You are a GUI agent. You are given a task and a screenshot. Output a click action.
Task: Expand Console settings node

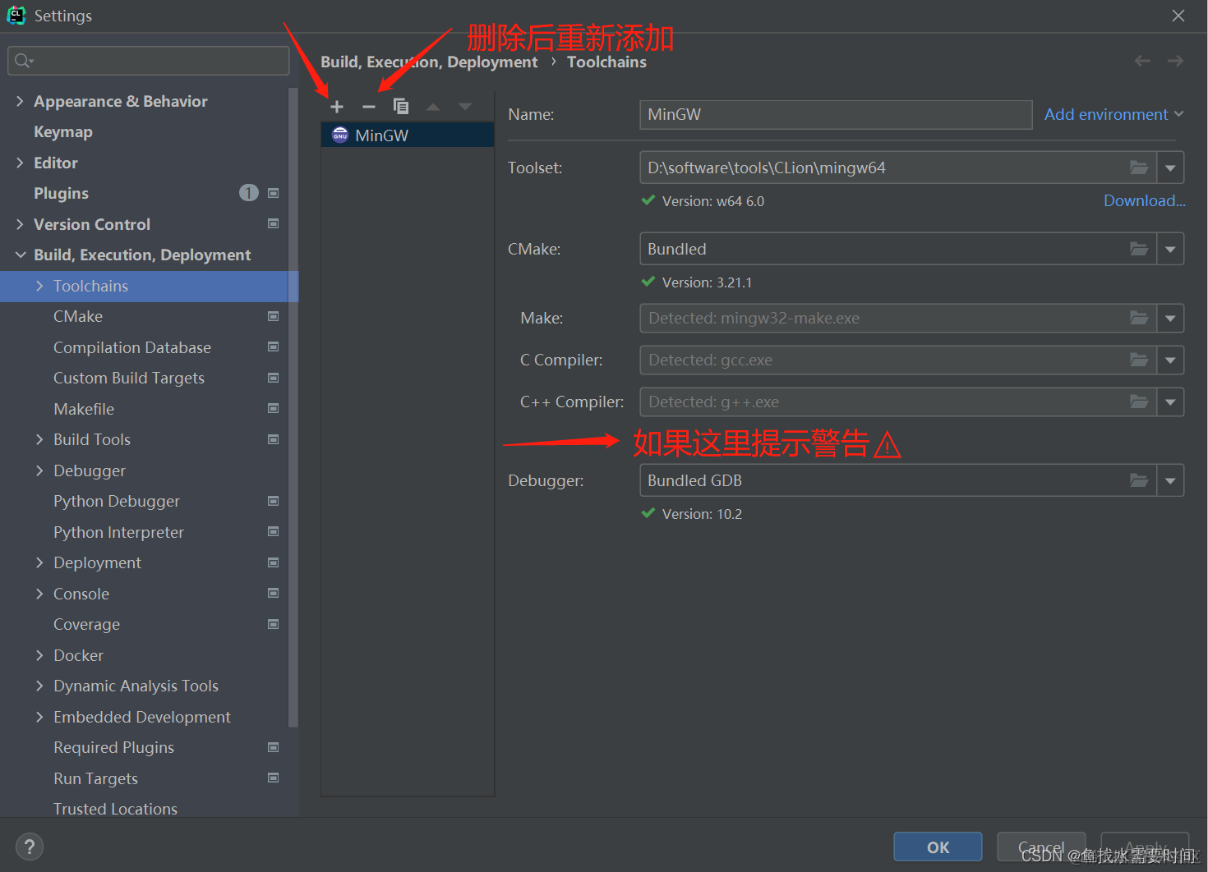pos(39,594)
